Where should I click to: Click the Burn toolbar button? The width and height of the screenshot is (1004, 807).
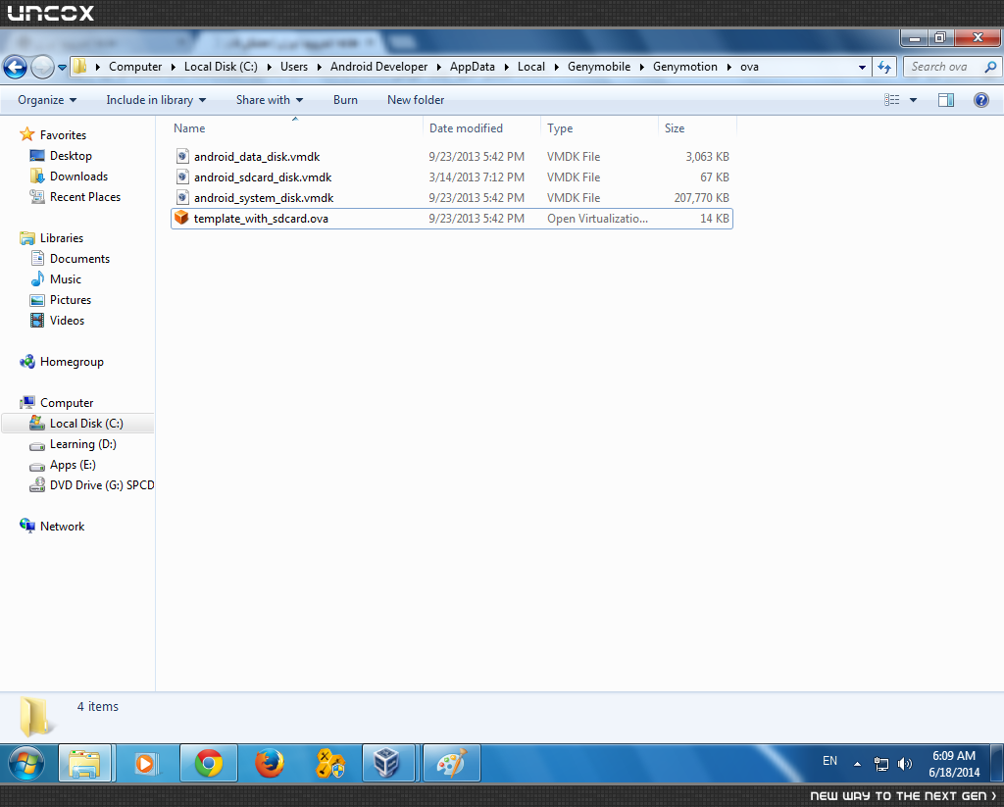click(345, 100)
